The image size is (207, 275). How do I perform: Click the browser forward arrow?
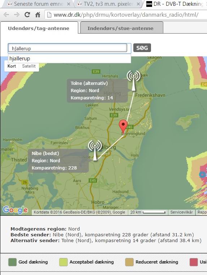pos(17,14)
